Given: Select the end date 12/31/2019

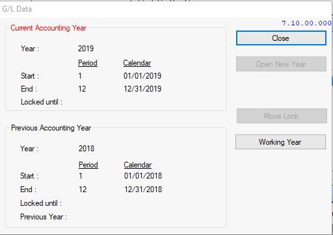Looking at the screenshot, I should (142, 89).
